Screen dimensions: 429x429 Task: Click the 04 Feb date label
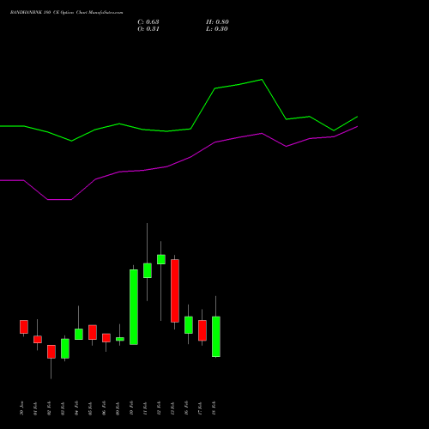76,408
